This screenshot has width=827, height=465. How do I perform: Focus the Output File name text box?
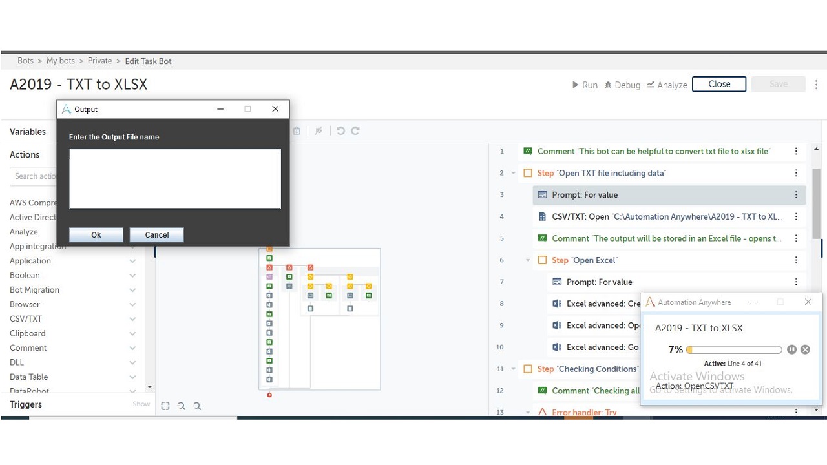click(x=175, y=179)
